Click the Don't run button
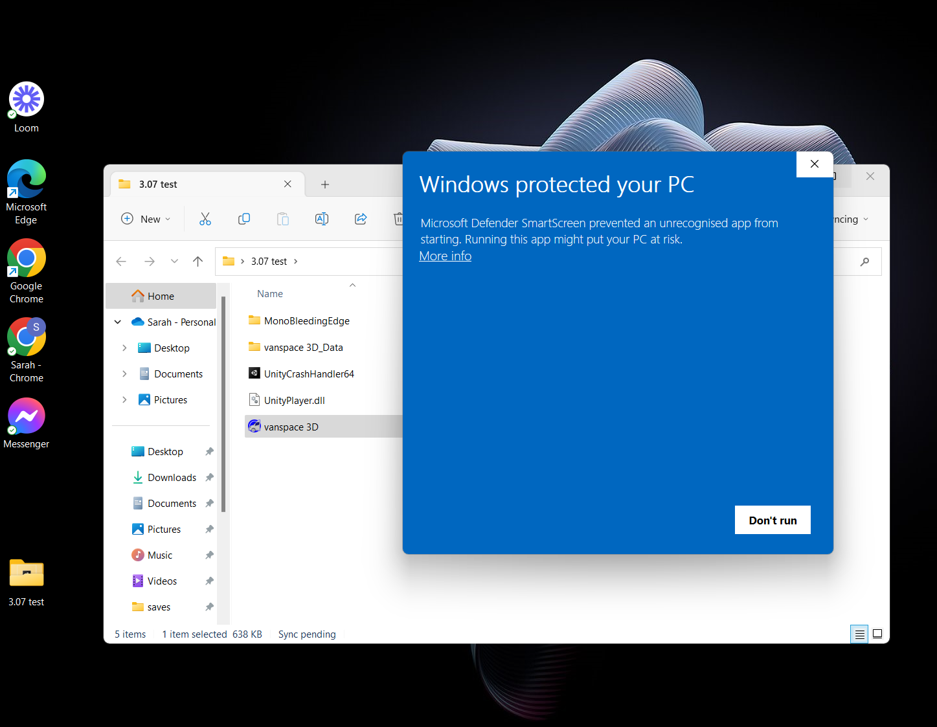Image resolution: width=937 pixels, height=727 pixels. tap(773, 520)
